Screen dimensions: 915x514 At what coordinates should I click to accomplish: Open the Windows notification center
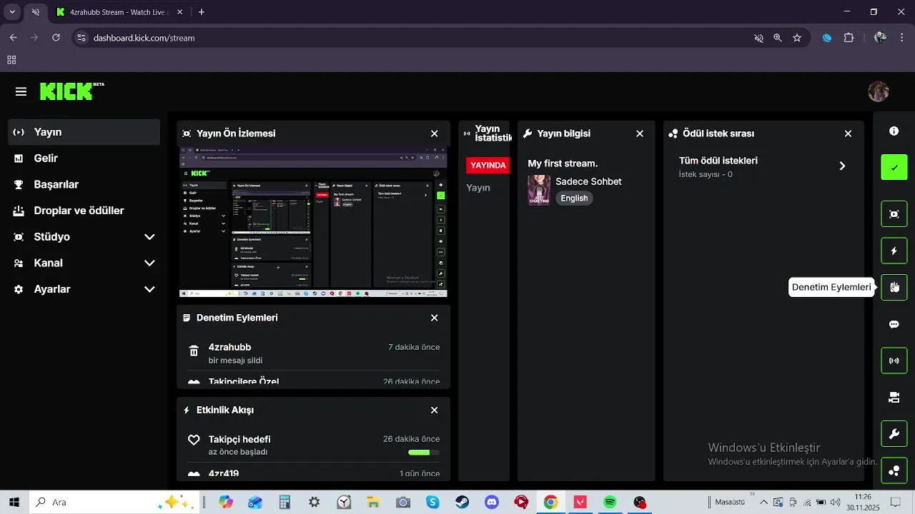pyautogui.click(x=895, y=503)
